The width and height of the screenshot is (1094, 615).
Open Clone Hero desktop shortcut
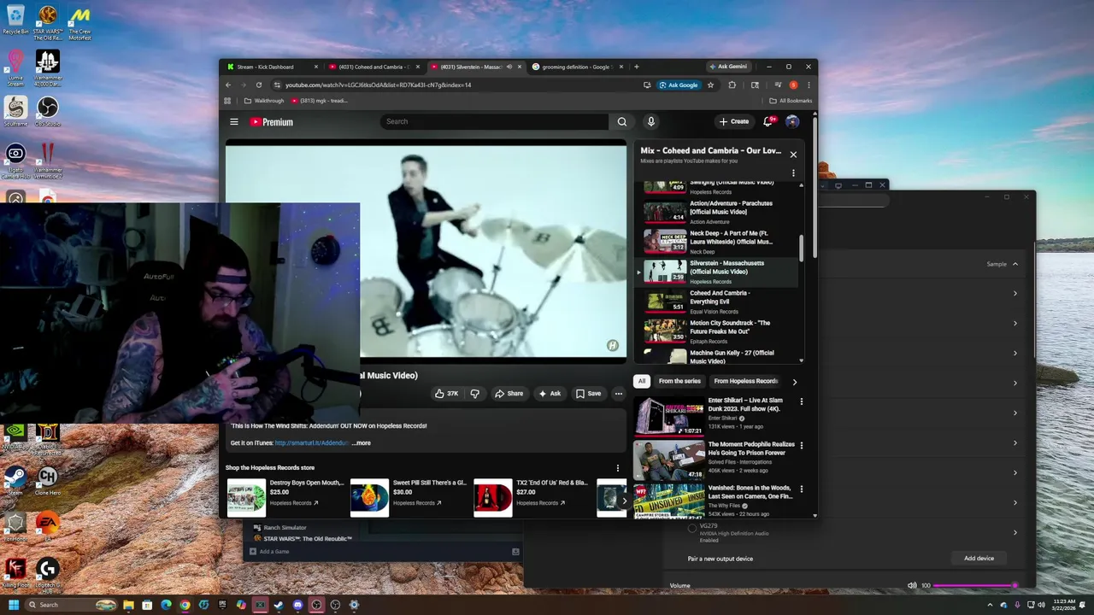[x=48, y=482]
